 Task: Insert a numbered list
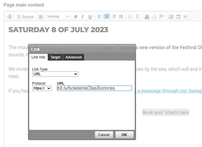[131, 17]
